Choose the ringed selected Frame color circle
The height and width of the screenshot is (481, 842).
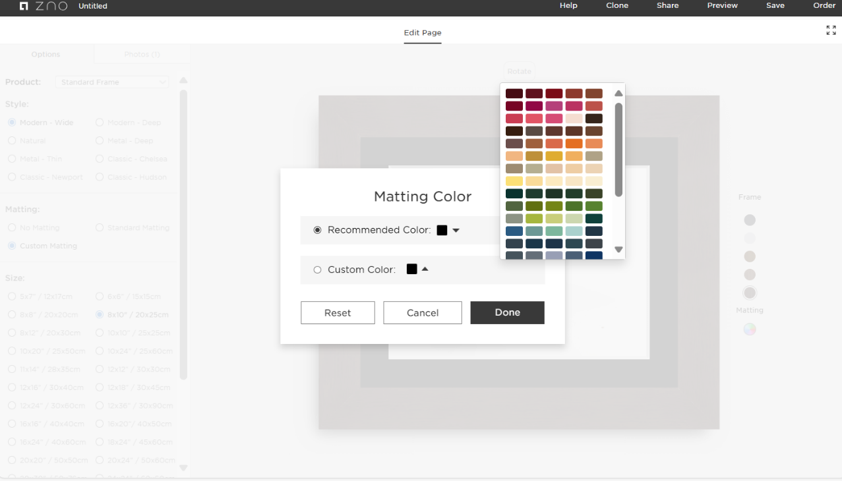click(x=750, y=293)
